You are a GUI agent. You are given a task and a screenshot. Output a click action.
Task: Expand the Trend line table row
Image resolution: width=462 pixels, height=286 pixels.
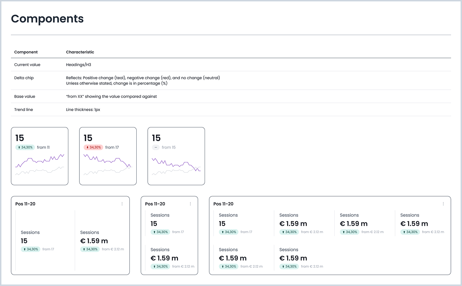point(23,109)
